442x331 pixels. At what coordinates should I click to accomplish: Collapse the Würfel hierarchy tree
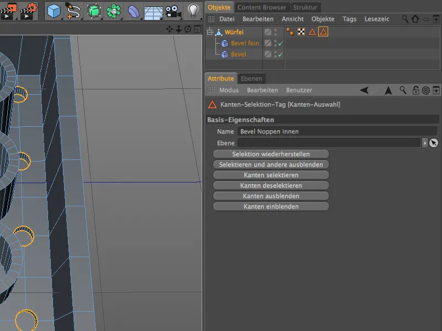(x=210, y=32)
